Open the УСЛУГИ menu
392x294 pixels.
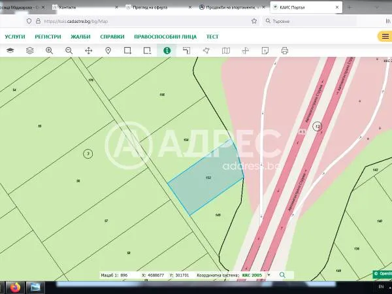(x=15, y=37)
